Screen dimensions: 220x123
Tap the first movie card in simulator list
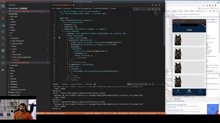[x=189, y=39]
